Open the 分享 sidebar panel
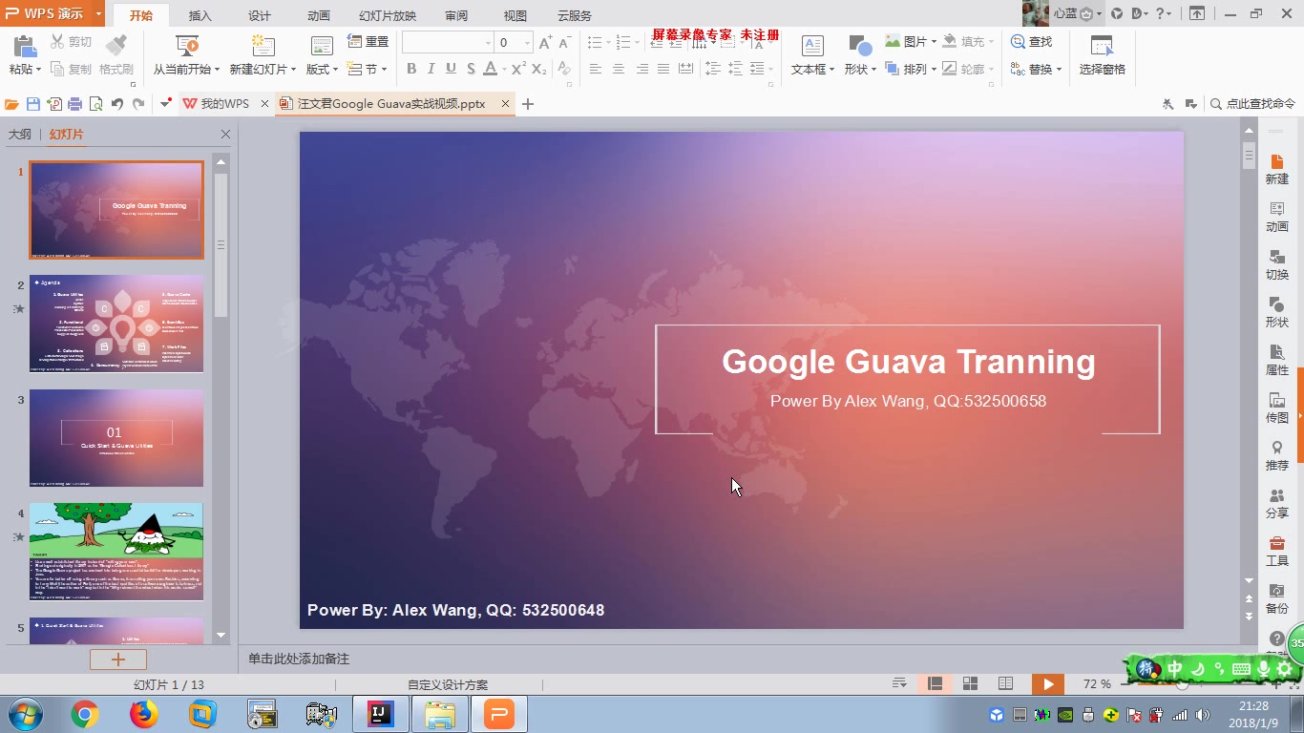1304x733 pixels. pyautogui.click(x=1277, y=503)
